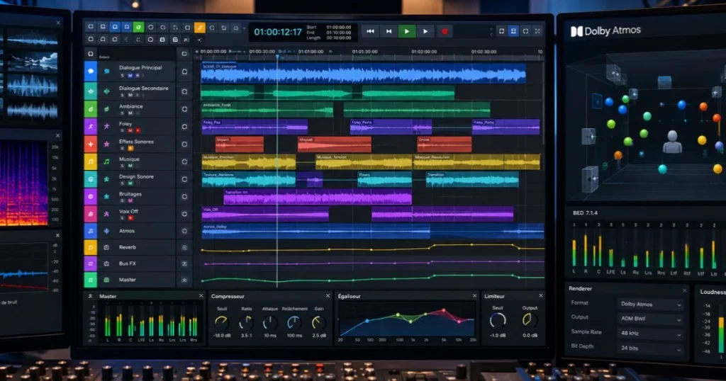Viewport: 726px width, 381px height.
Task: Open Format dropdown showing Dolby Atmos
Action: (x=651, y=305)
